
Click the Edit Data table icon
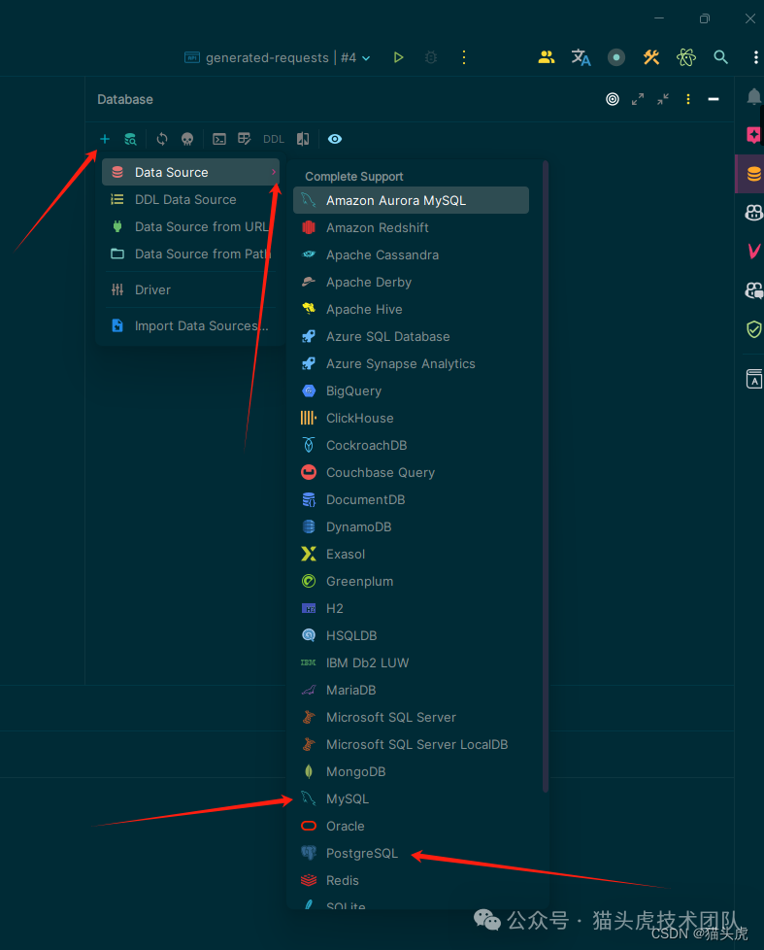(245, 139)
